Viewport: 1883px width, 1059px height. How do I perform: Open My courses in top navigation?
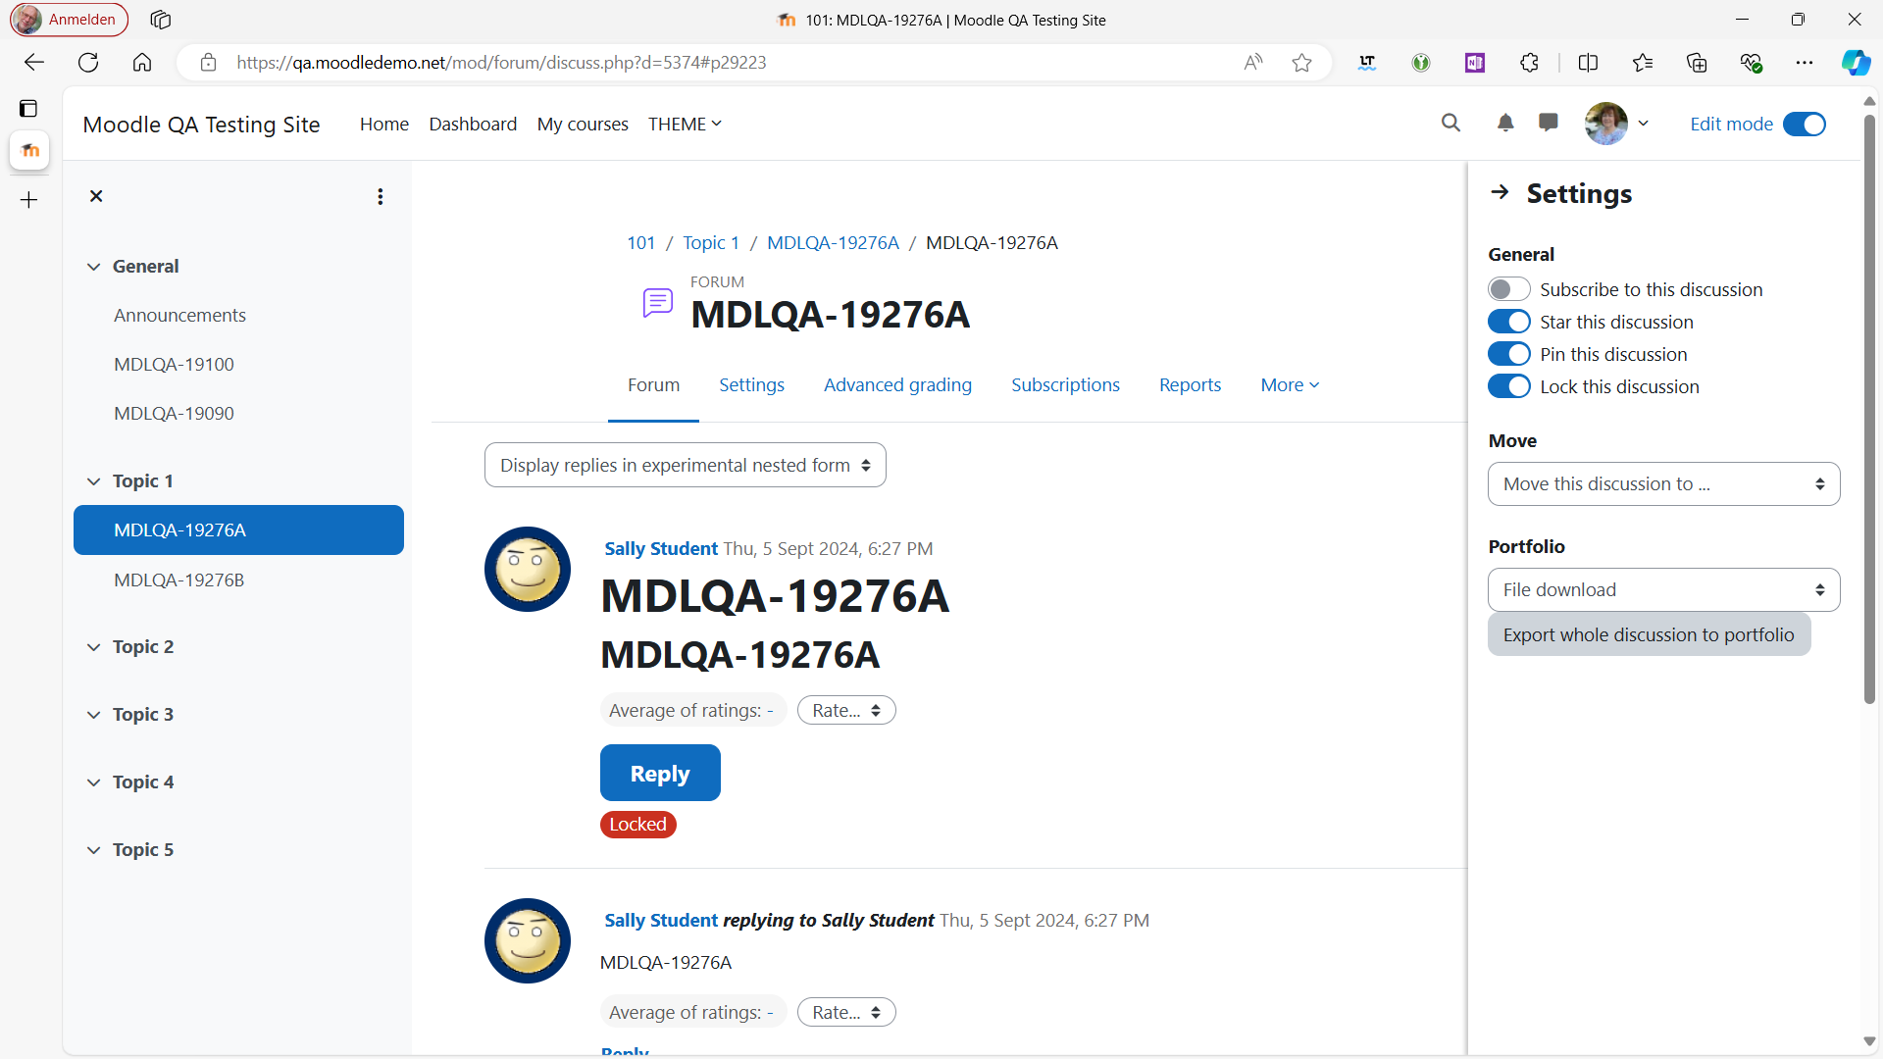tap(583, 124)
